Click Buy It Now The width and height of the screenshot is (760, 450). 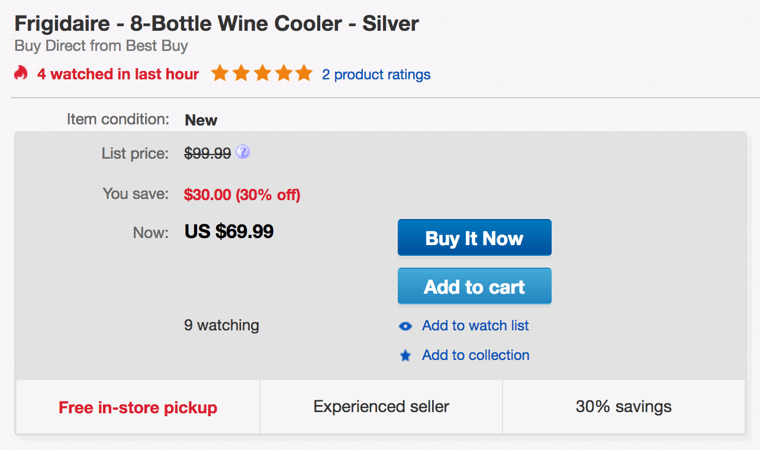[x=474, y=237]
